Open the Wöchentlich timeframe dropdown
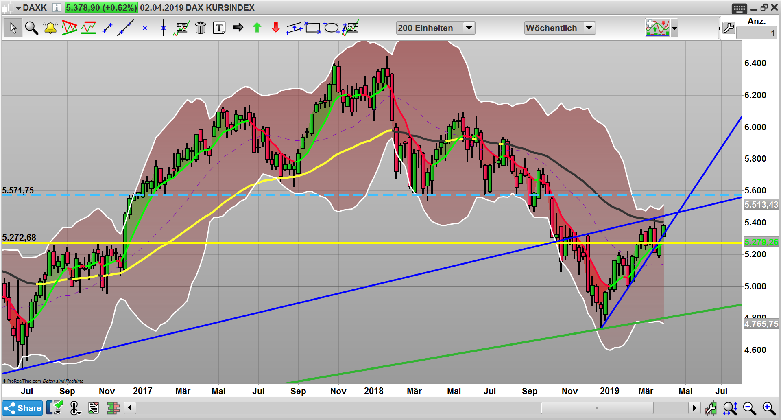The height and width of the screenshot is (420, 781). click(x=560, y=28)
